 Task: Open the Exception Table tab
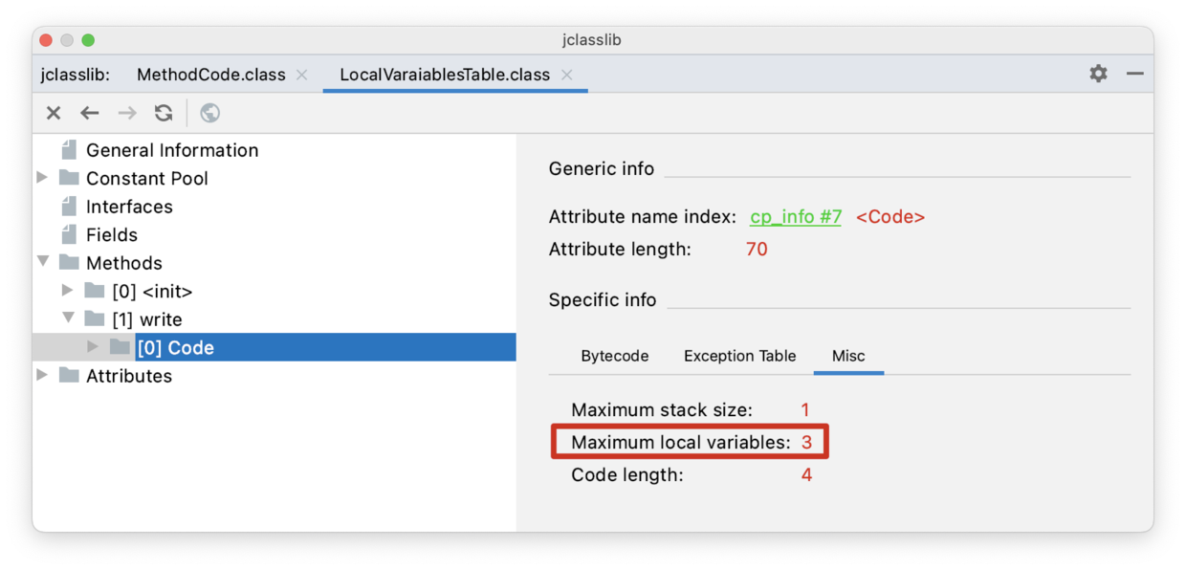pyautogui.click(x=739, y=356)
